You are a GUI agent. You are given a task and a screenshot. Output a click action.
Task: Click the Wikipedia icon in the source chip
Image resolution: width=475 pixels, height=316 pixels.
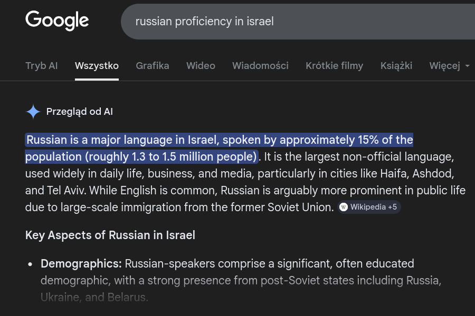coord(344,207)
